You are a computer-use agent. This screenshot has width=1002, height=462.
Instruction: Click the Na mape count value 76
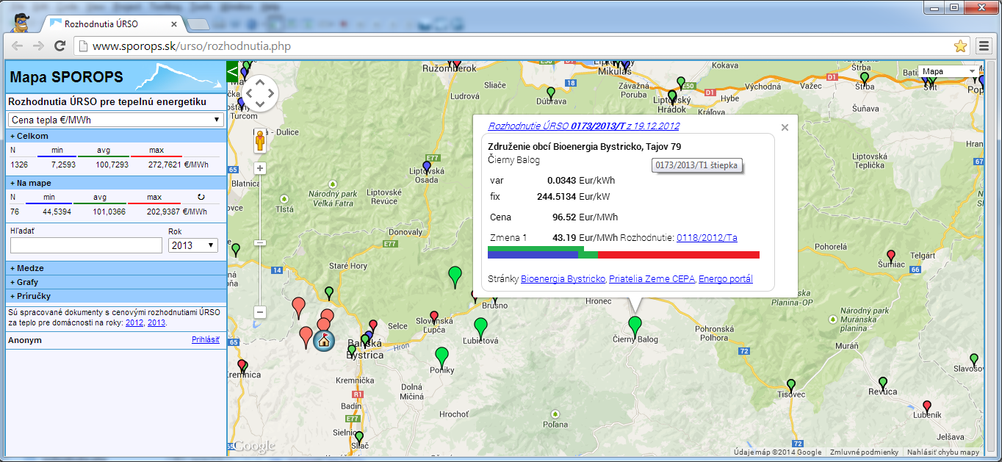(15, 212)
